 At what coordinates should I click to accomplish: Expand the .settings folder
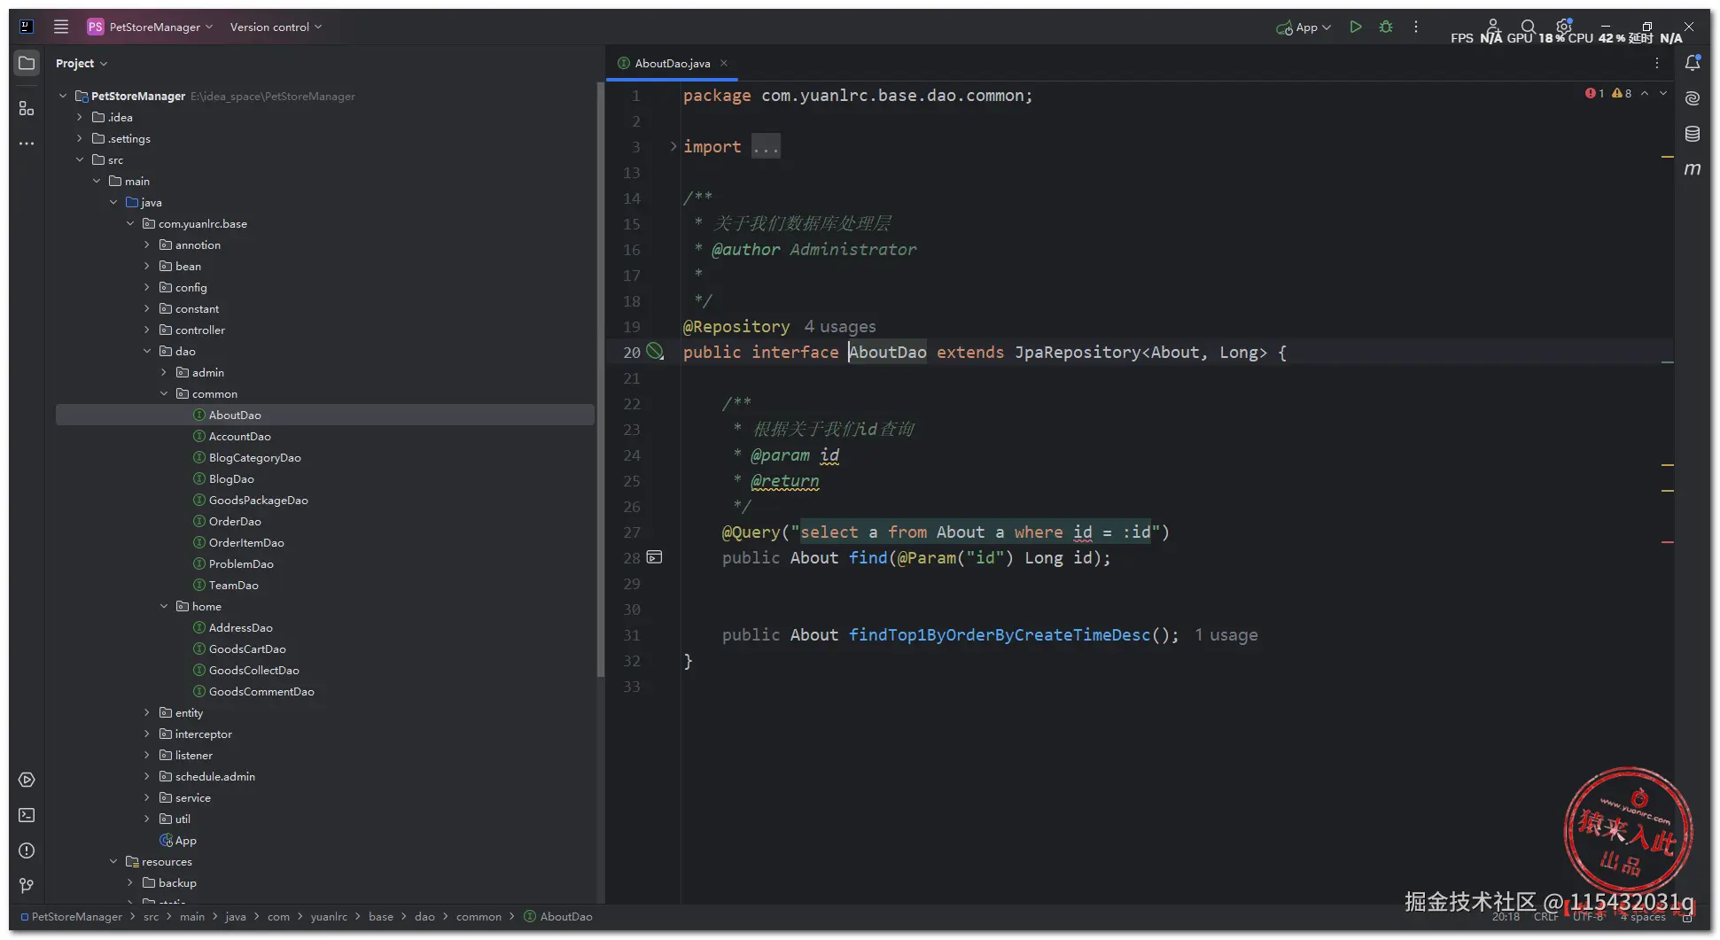[x=80, y=138]
